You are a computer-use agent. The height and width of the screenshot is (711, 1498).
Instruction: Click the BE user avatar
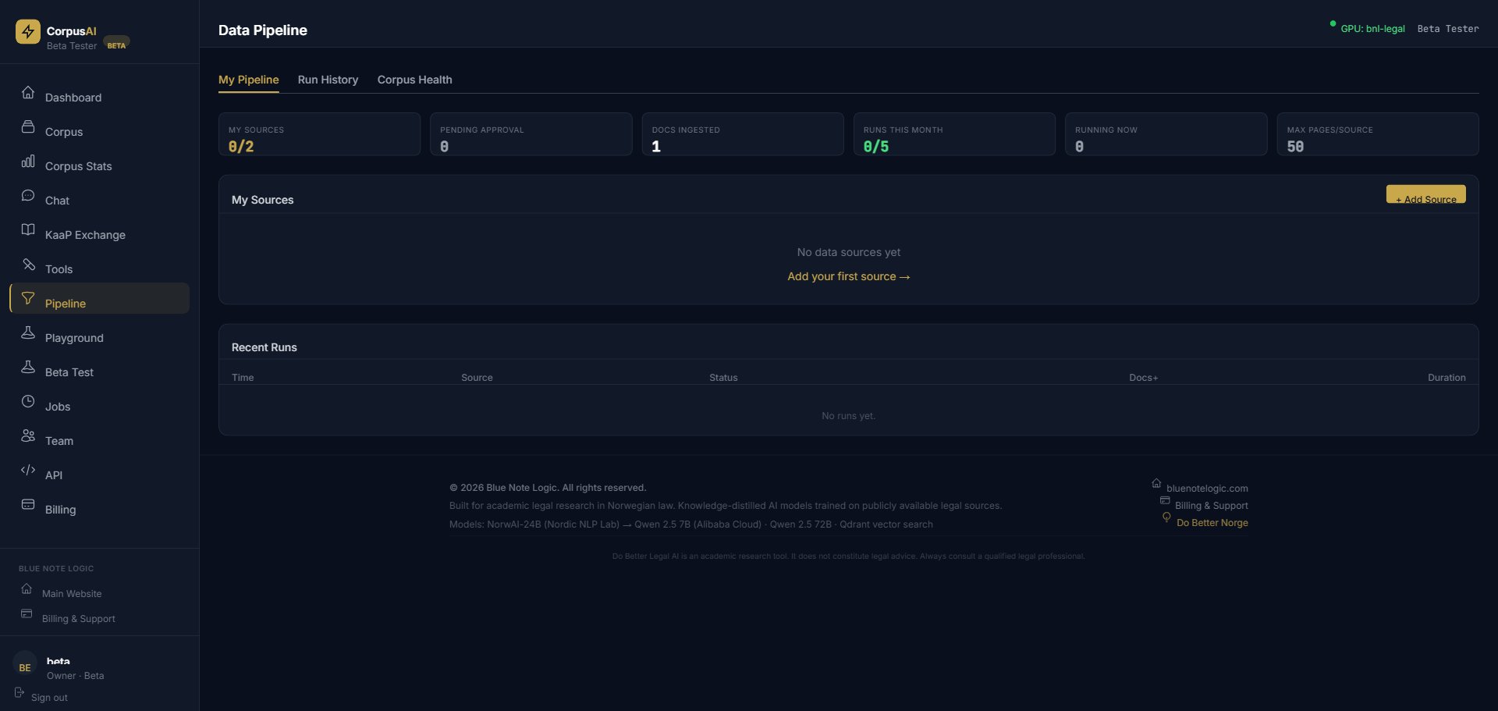(24, 667)
